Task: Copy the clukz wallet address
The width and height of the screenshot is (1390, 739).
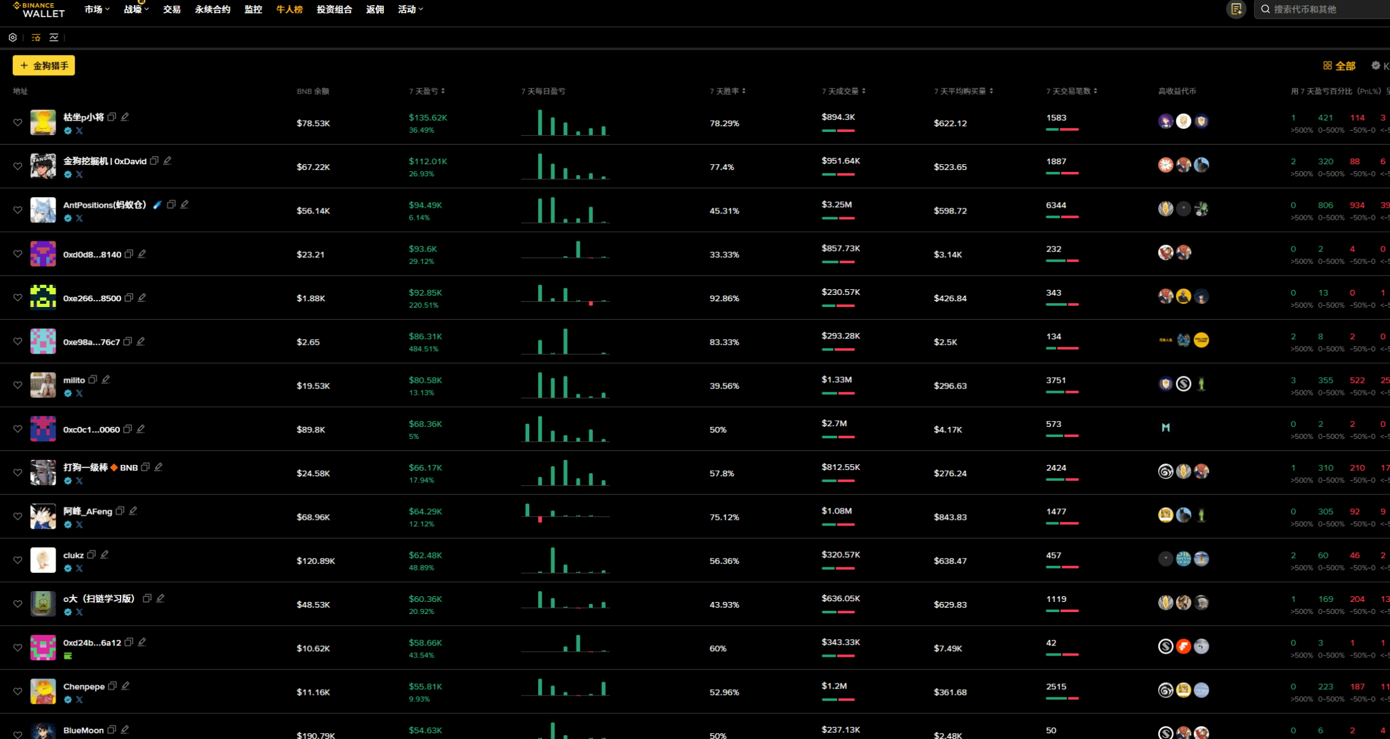Action: [92, 555]
